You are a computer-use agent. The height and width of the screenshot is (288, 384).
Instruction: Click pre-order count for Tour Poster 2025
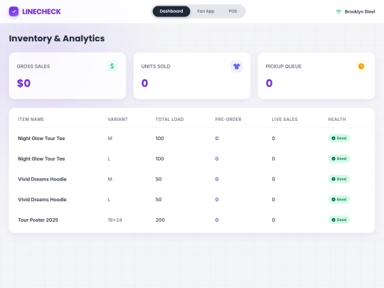[217, 220]
